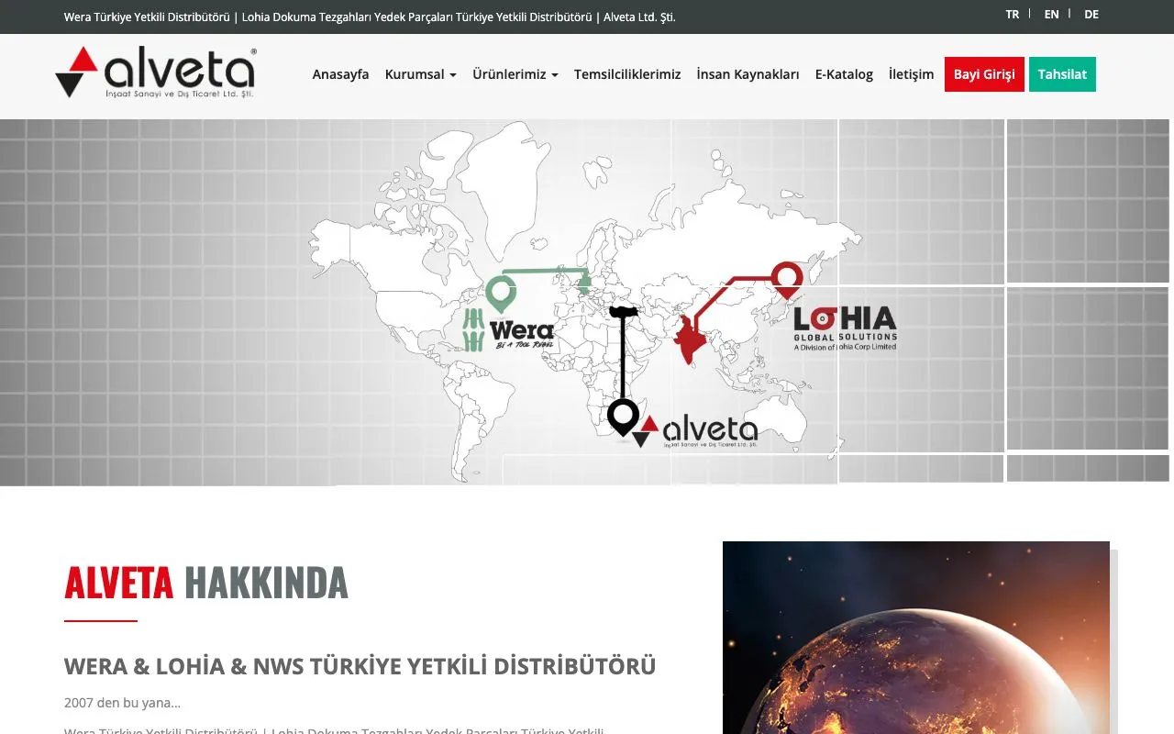Screen dimensions: 1174x734
Task: Click the green Tahsilat button
Action: (1062, 74)
